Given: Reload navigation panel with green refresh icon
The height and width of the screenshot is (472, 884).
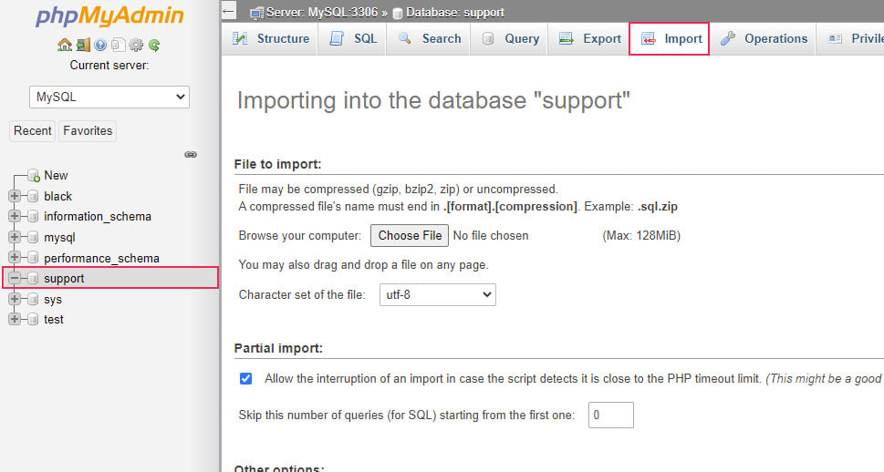Looking at the screenshot, I should click(154, 45).
